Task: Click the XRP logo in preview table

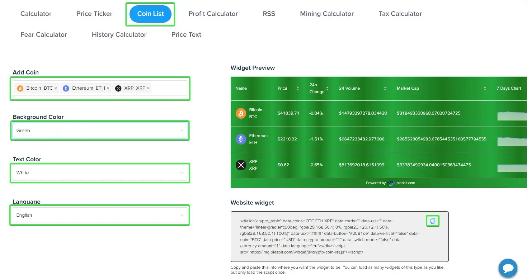Action: pyautogui.click(x=241, y=165)
